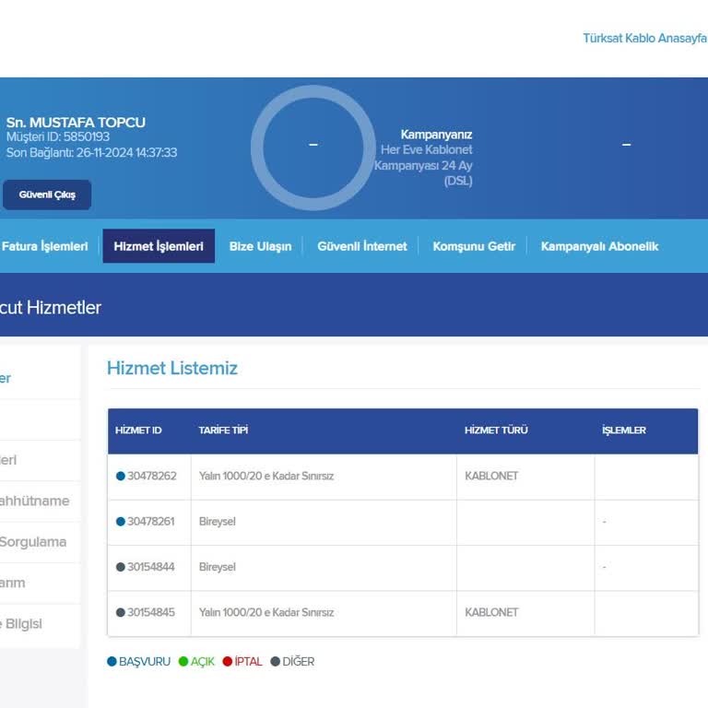708x708 pixels.
Task: Click the Sn. MUSTAFA TOPCU name
Action: [x=76, y=123]
